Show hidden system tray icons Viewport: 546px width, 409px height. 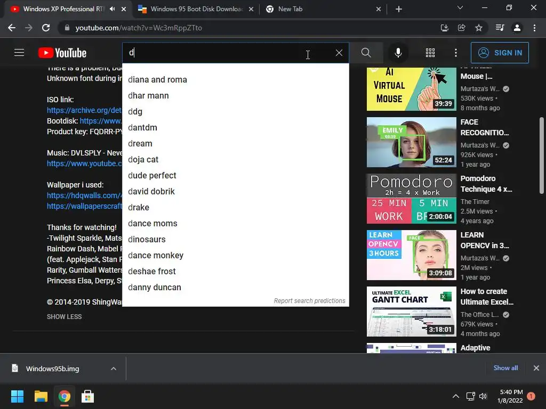click(x=455, y=396)
